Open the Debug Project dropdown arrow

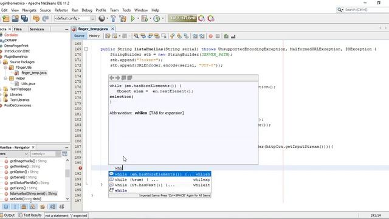[x=150, y=18]
